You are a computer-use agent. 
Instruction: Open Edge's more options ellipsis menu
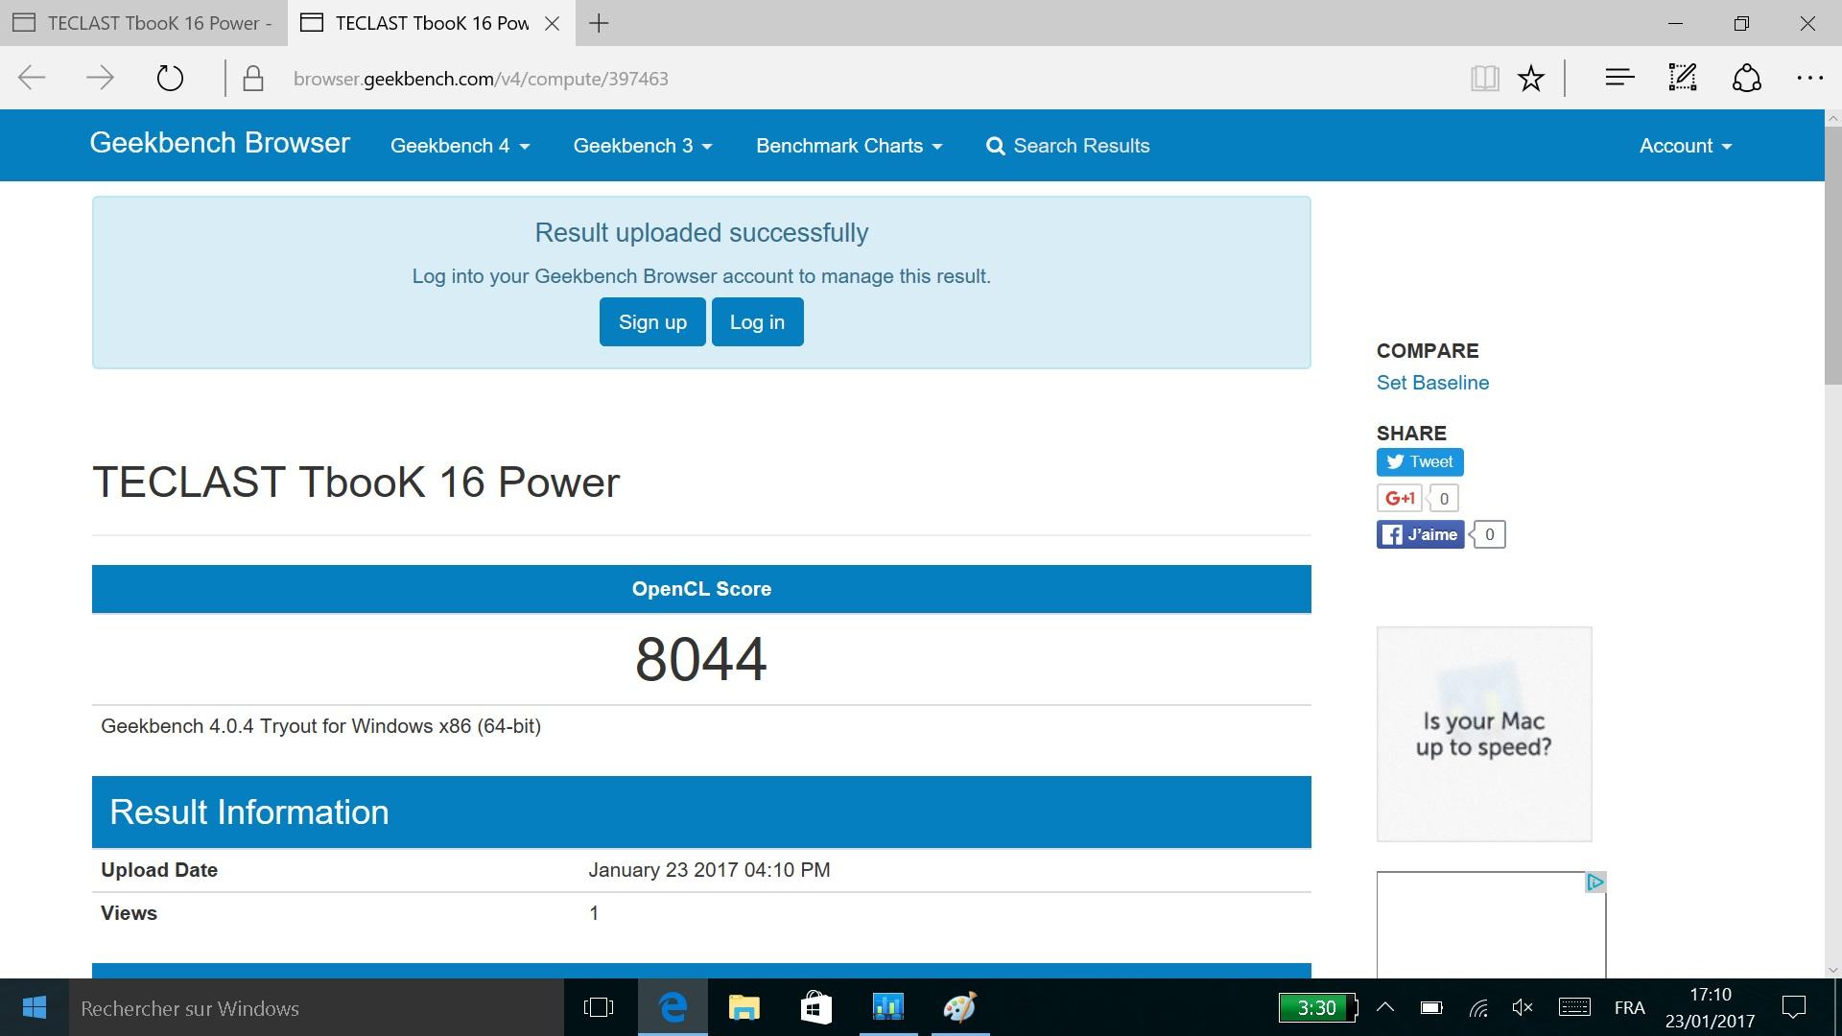(x=1809, y=79)
